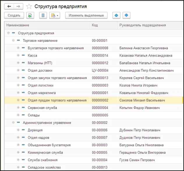This screenshot has height=171, width=184.
Task: Expand the Касса row
Action: coord(18,56)
